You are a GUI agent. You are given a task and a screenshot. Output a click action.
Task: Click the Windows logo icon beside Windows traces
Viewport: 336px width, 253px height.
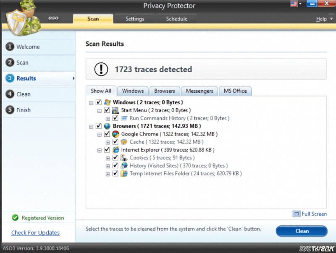106,102
